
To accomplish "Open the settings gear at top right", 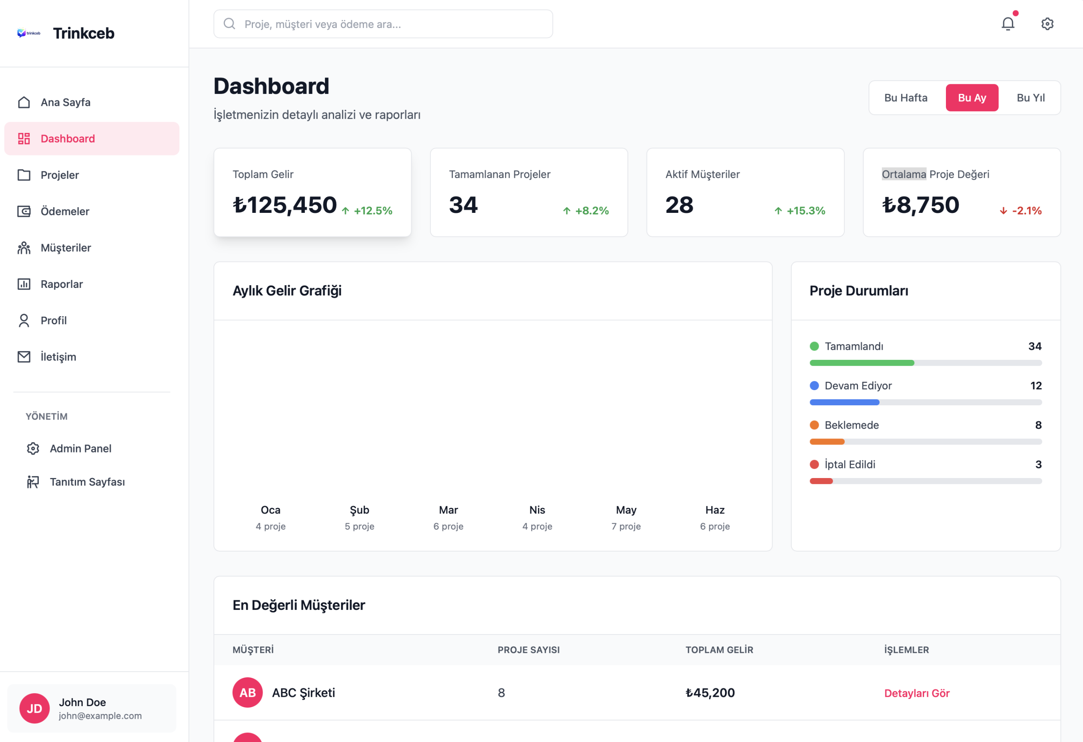I will click(1047, 24).
